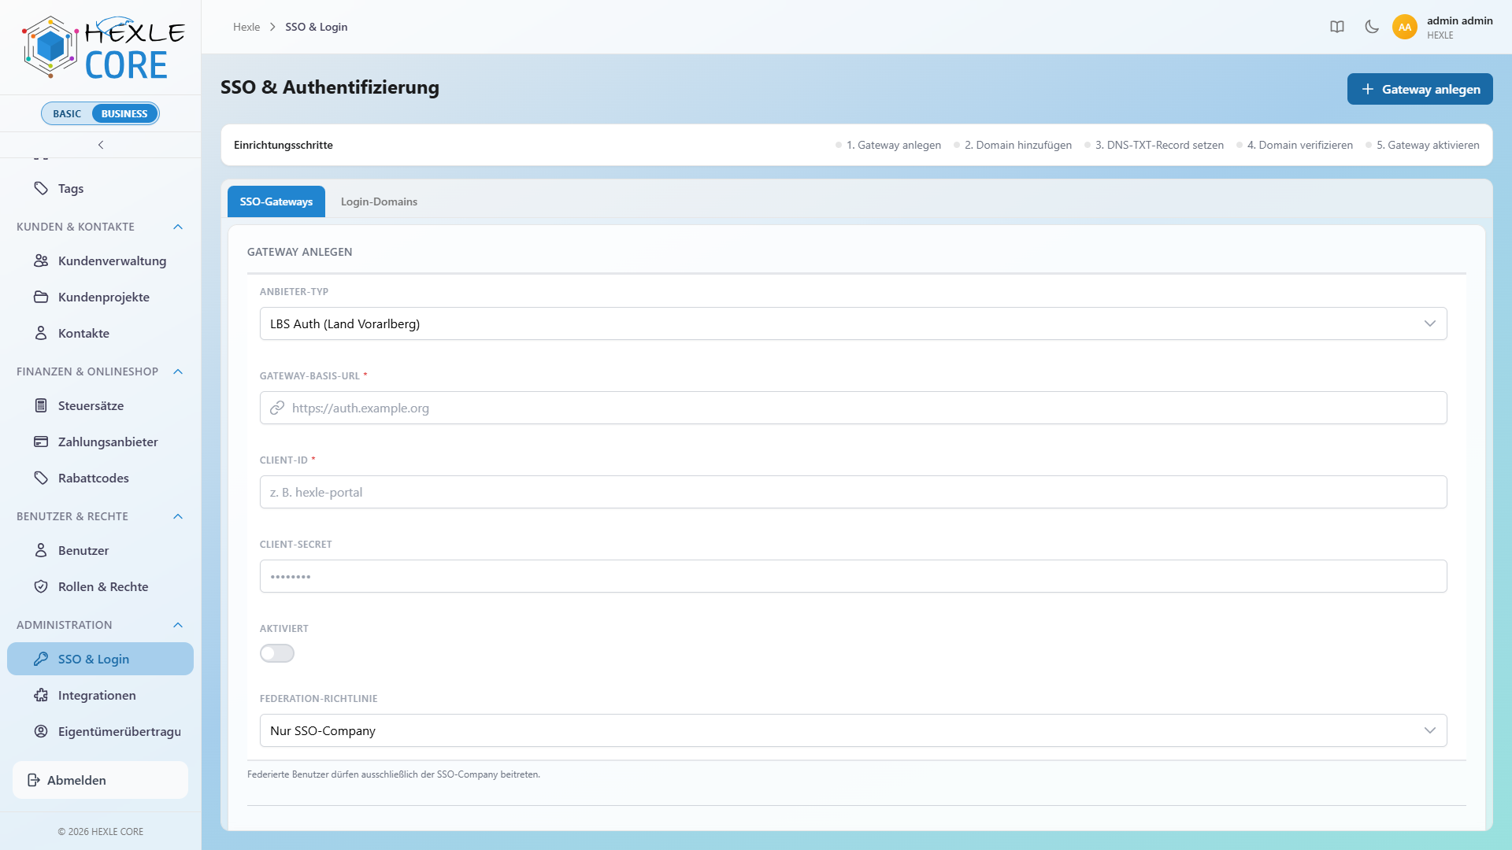This screenshot has height=850, width=1512.
Task: Switch plan to BUSINESS
Action: pos(124,113)
